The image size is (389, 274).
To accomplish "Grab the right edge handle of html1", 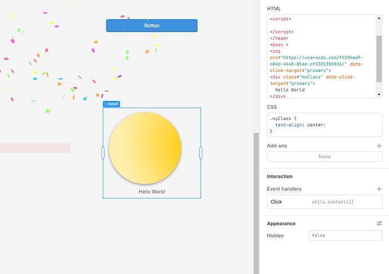I will pyautogui.click(x=201, y=153).
